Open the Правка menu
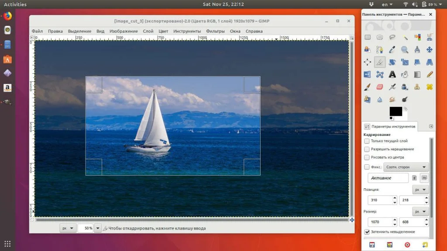The image size is (447, 251). pos(55,31)
